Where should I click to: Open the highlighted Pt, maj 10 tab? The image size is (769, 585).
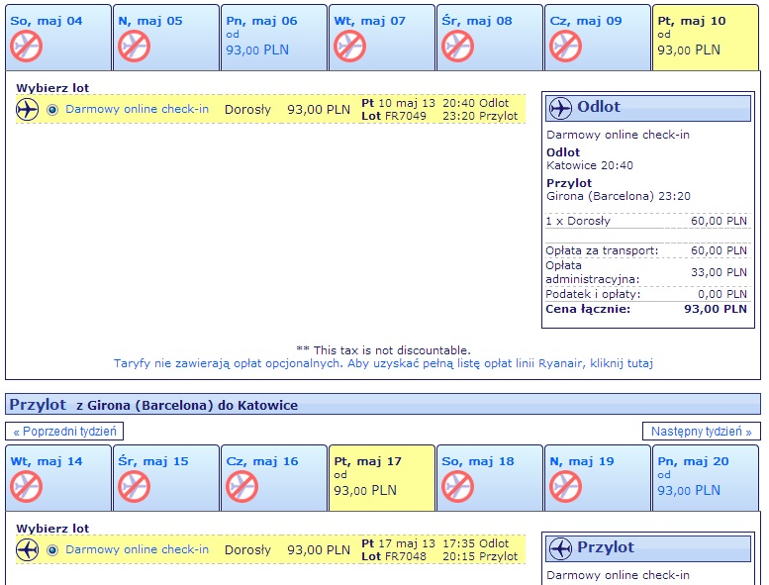706,38
